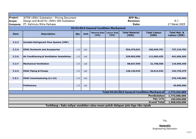
Task: Select item code 'C.2.4'
Action: [x=16, y=49]
